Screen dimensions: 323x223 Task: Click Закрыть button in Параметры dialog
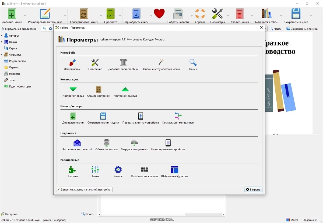(253, 189)
